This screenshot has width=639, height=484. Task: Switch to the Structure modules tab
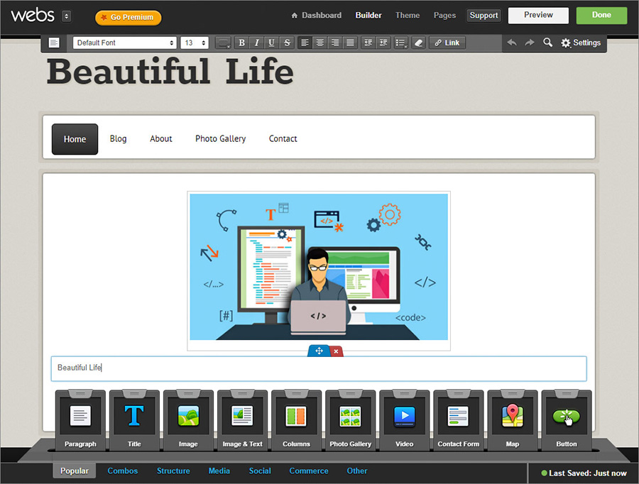click(x=173, y=471)
